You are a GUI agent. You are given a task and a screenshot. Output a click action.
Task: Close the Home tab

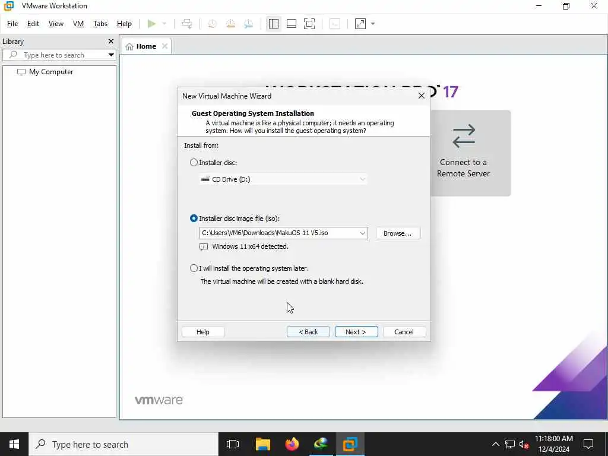(165, 46)
